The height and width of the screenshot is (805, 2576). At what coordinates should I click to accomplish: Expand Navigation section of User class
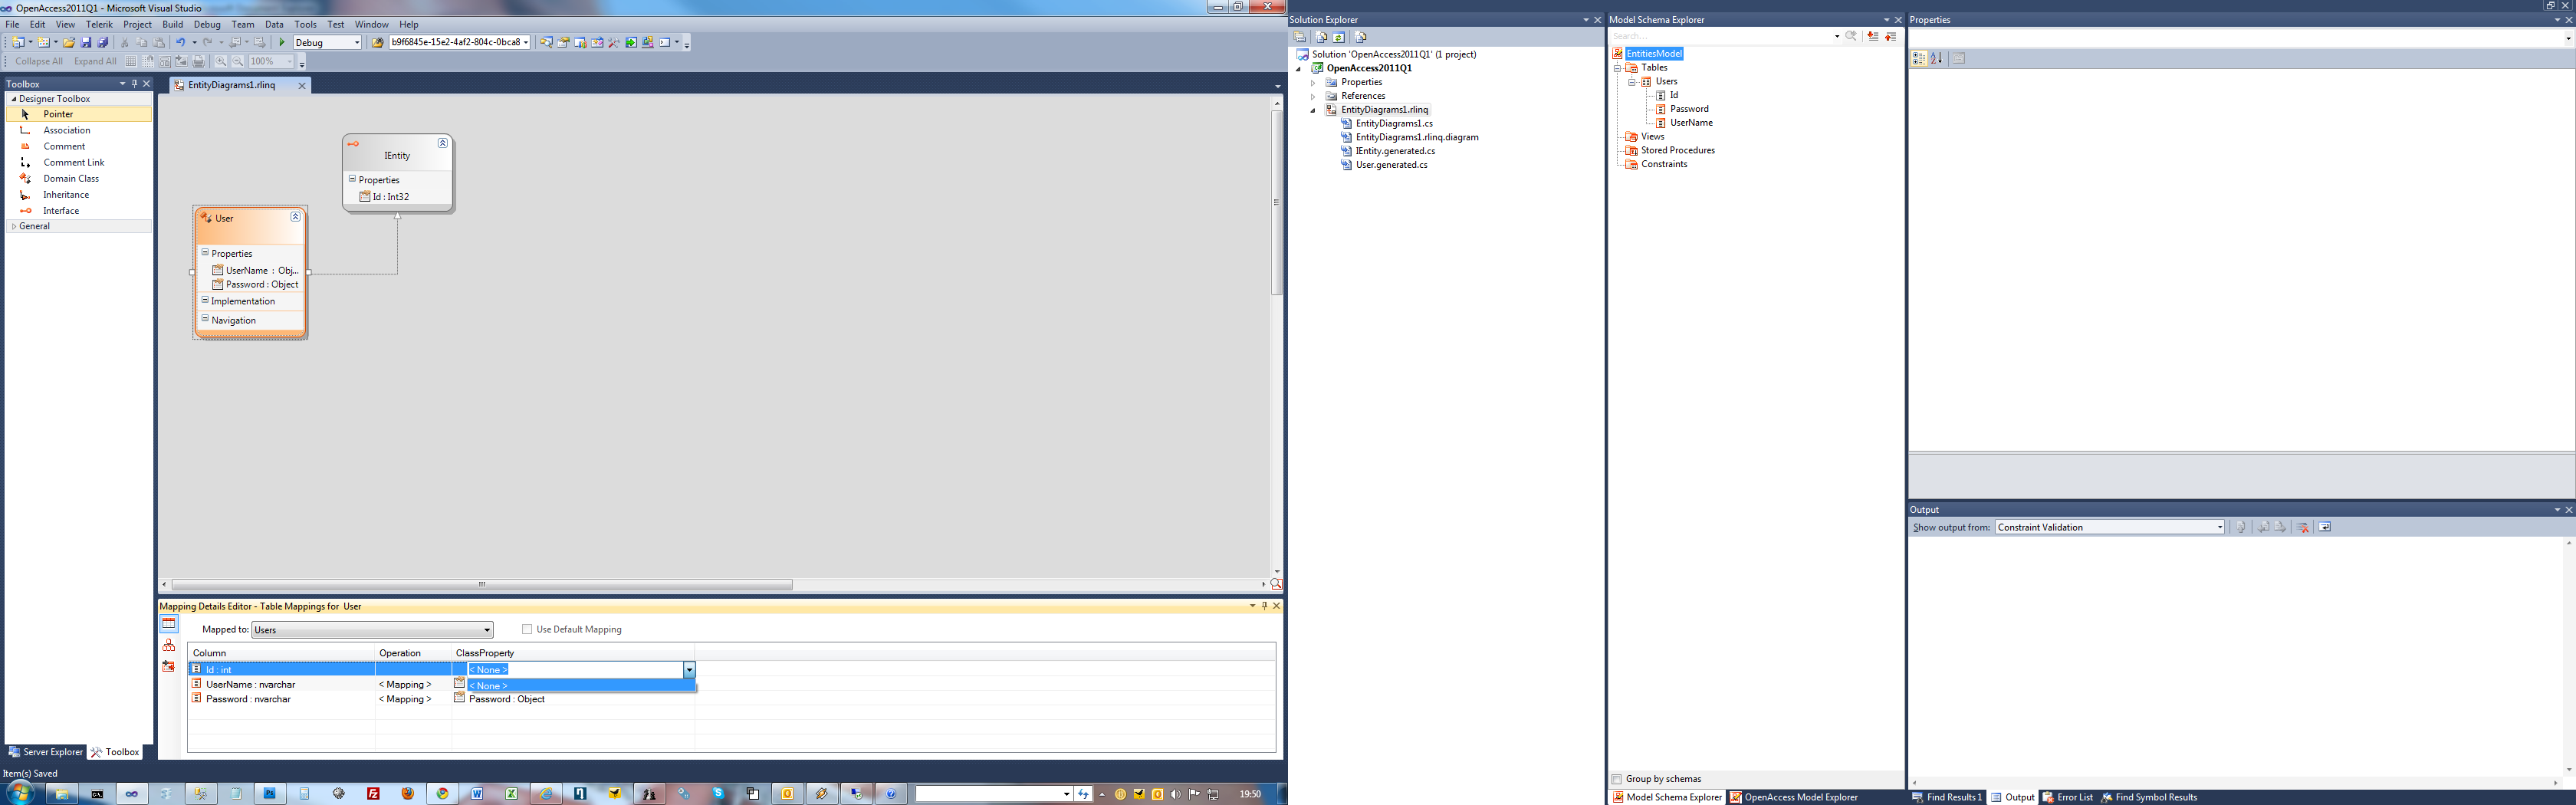pyautogui.click(x=205, y=319)
